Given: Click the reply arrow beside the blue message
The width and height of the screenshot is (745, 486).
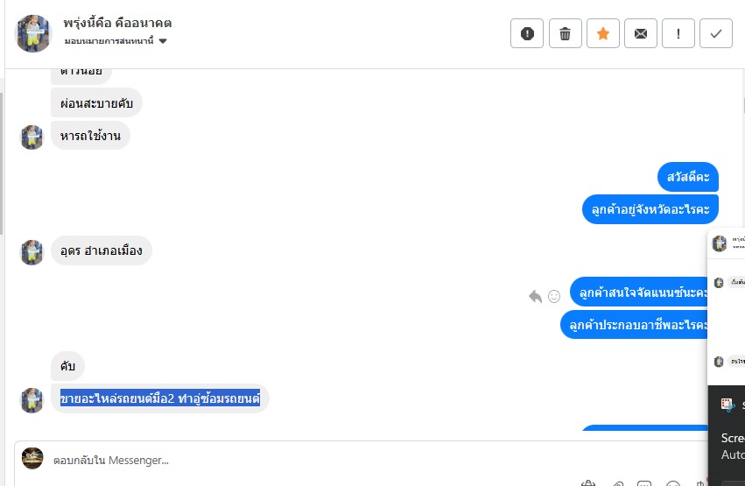Looking at the screenshot, I should click(535, 296).
